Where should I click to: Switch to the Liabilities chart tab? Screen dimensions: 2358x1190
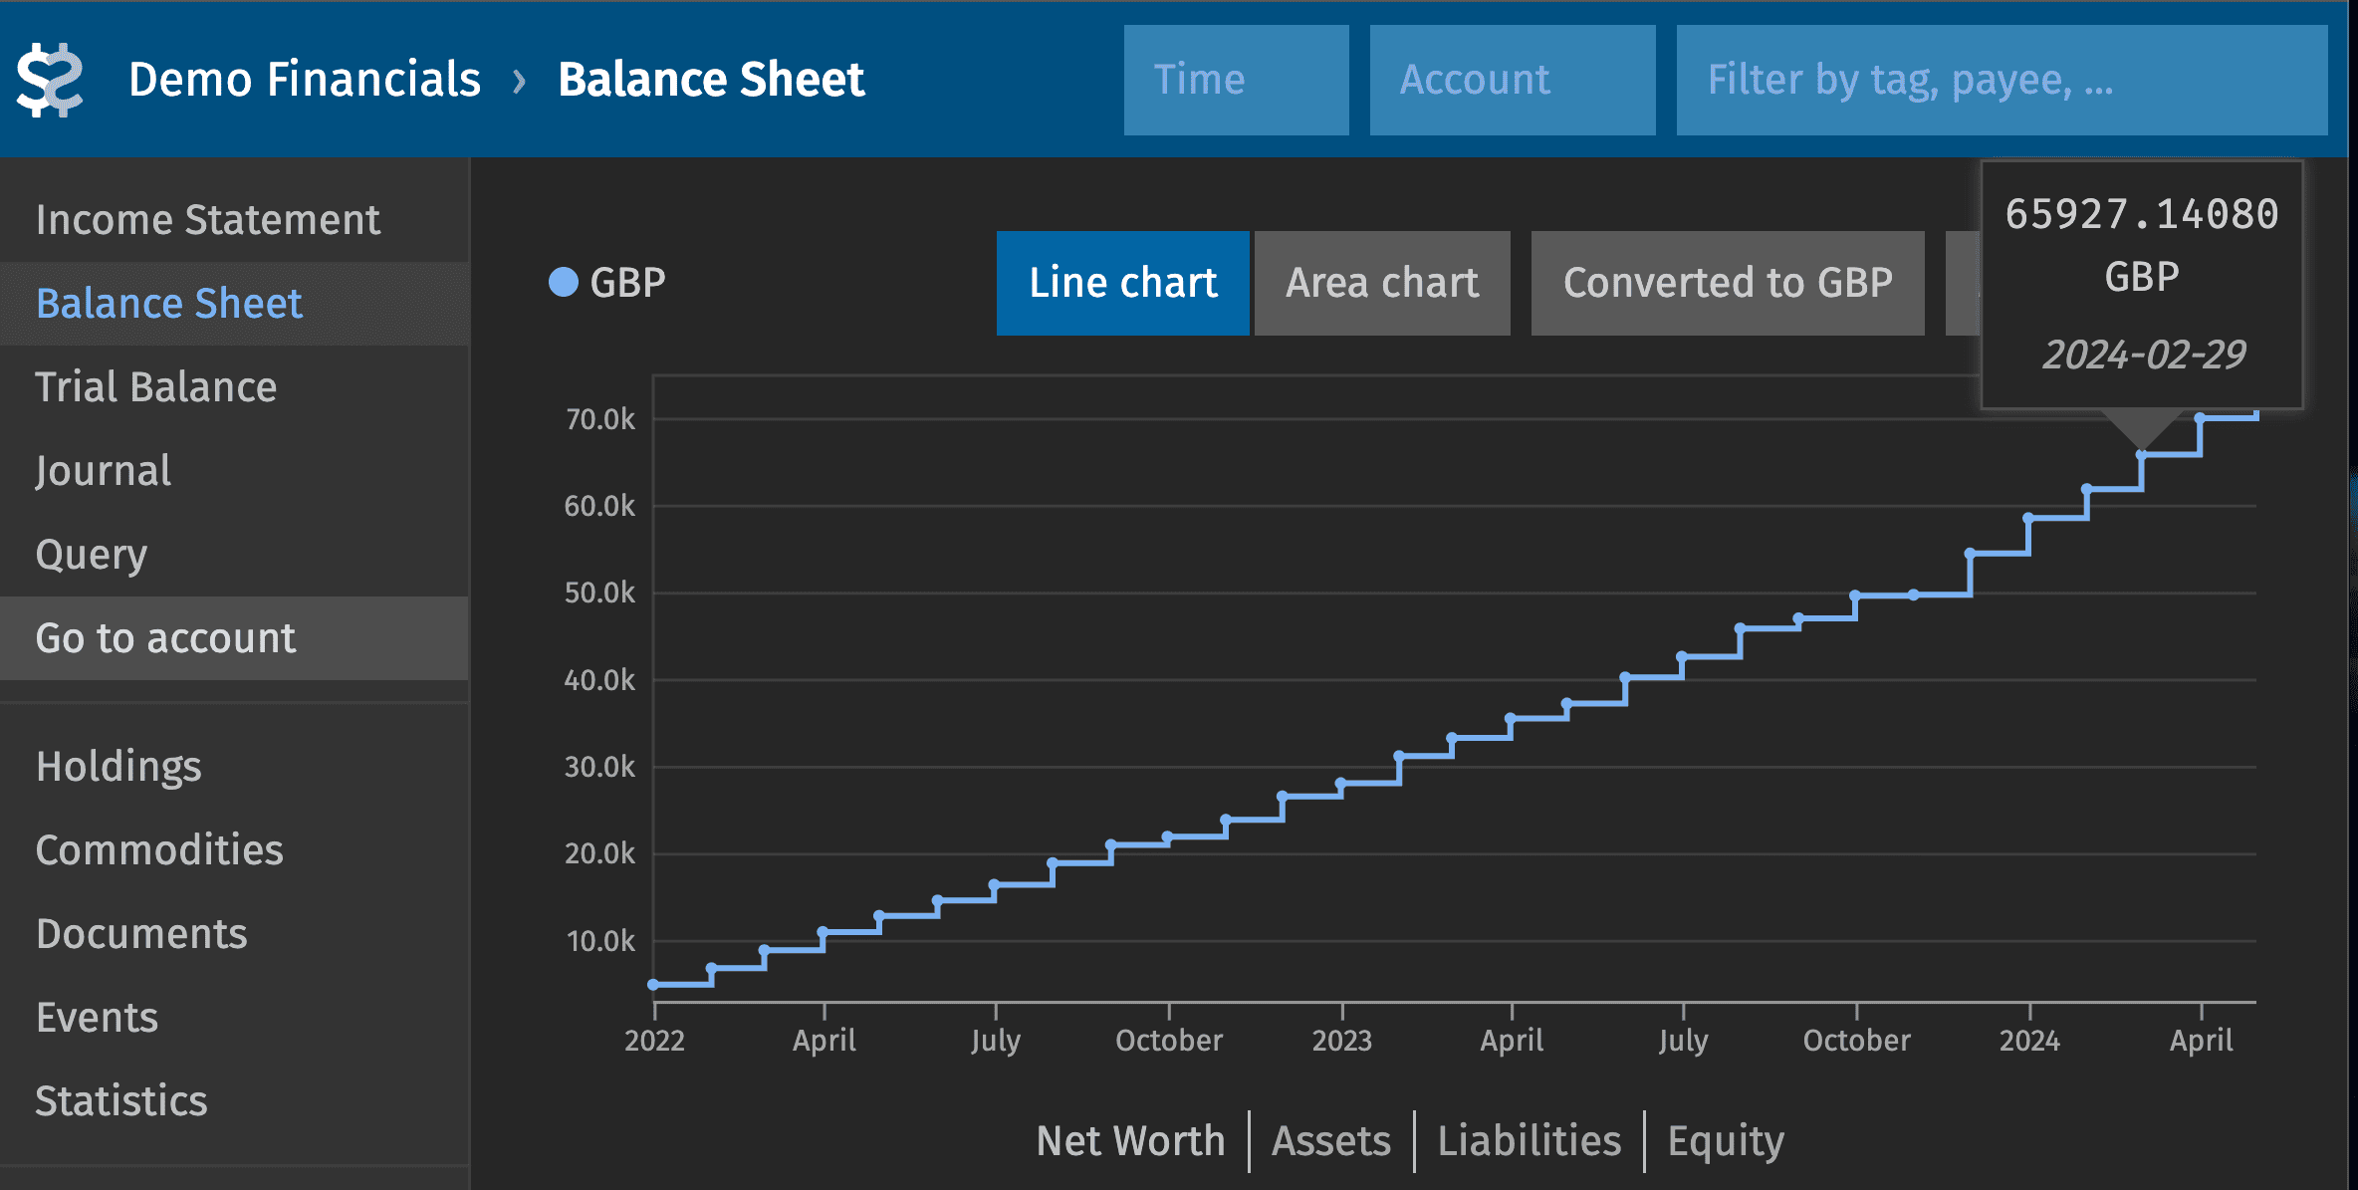tap(1531, 1141)
